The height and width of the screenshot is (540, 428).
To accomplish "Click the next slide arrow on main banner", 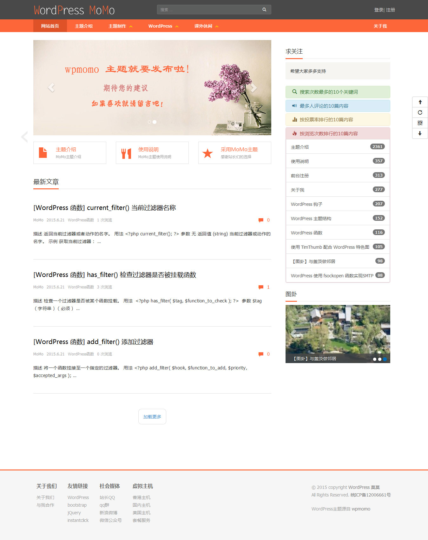I will click(x=253, y=87).
